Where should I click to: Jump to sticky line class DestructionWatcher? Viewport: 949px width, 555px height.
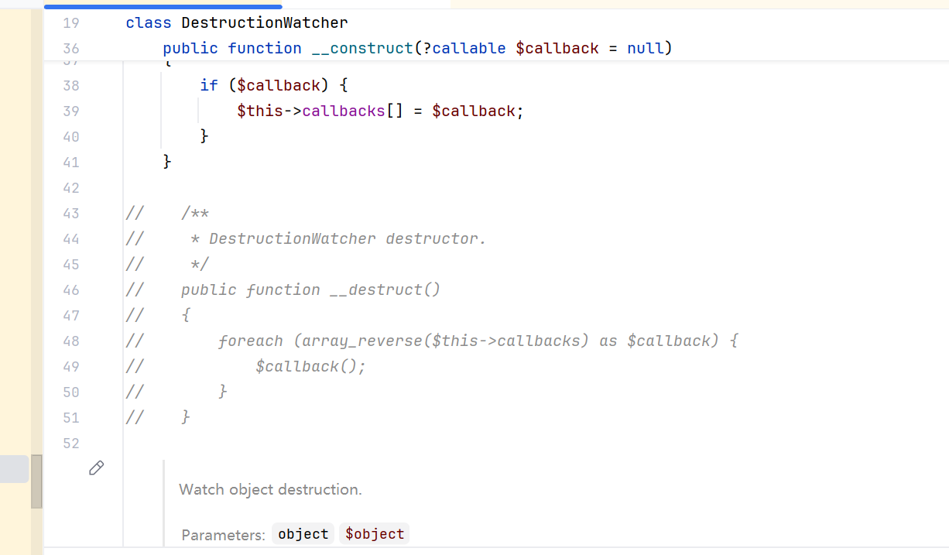click(237, 22)
